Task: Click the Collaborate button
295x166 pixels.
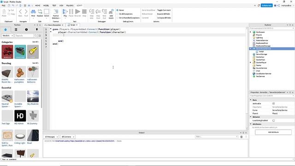Action: [266, 6]
